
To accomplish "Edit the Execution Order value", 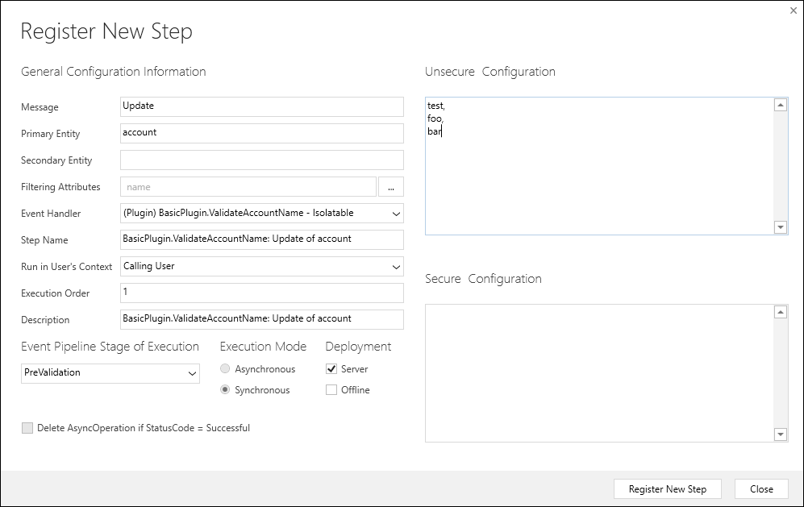I will point(260,293).
